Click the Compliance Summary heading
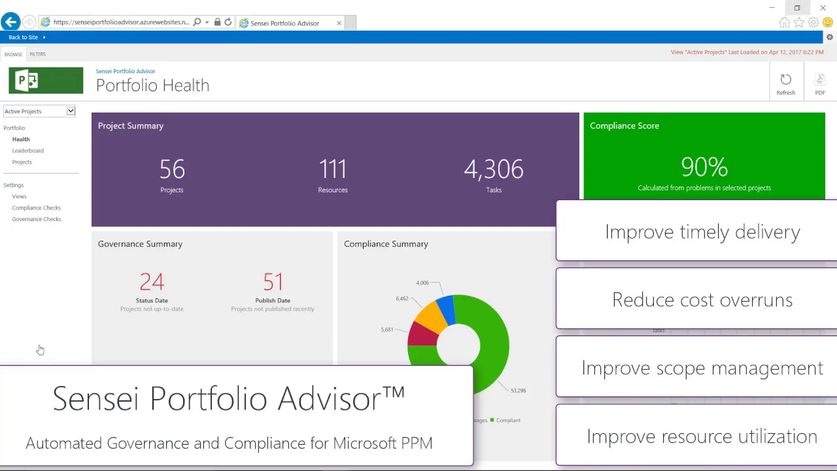 [x=386, y=244]
